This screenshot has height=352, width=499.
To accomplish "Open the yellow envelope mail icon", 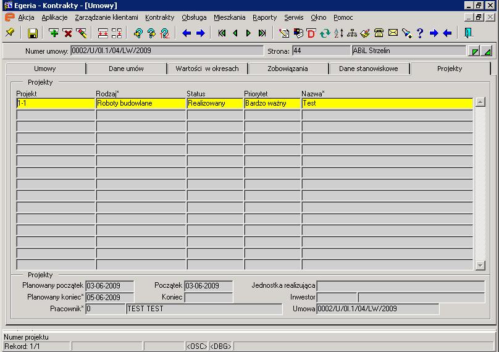I will (393, 33).
